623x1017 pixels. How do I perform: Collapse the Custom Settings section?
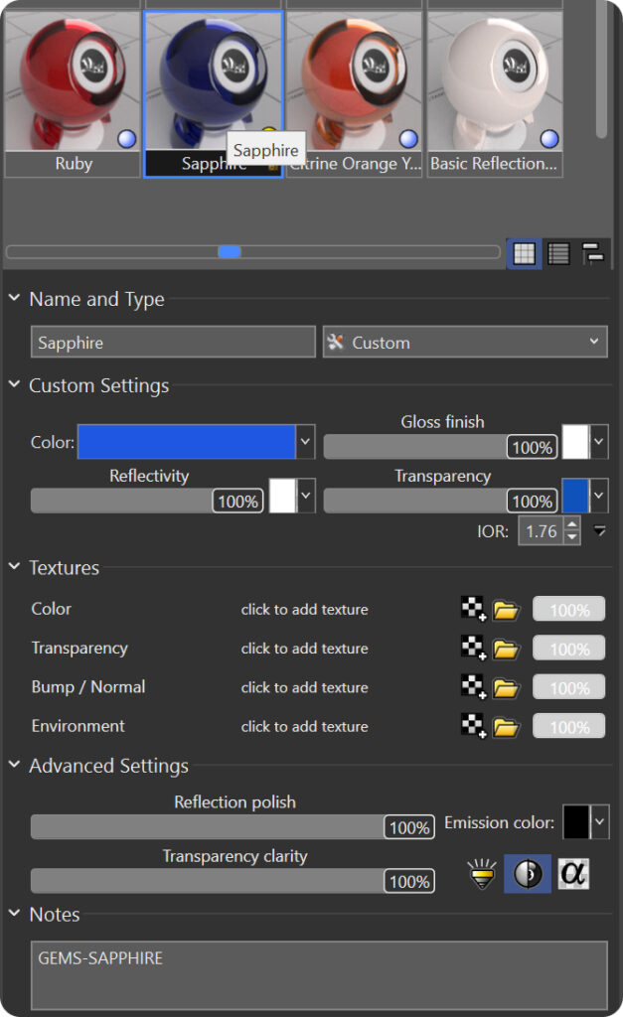(x=15, y=385)
